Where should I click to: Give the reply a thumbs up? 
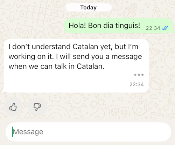[x=13, y=107]
